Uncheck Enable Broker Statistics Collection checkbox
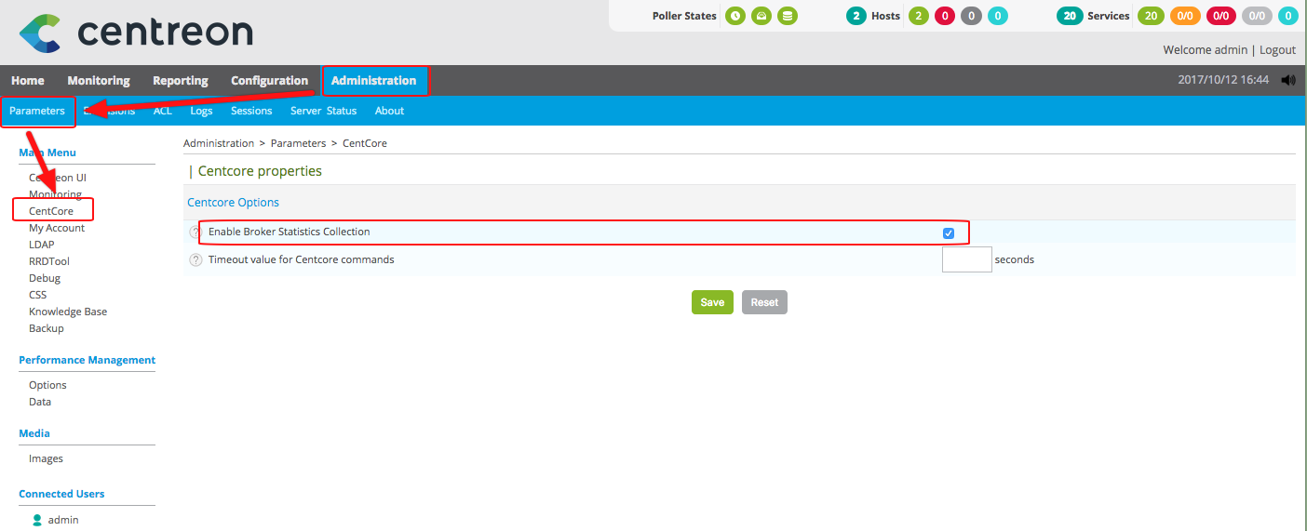1307x531 pixels. (x=949, y=232)
